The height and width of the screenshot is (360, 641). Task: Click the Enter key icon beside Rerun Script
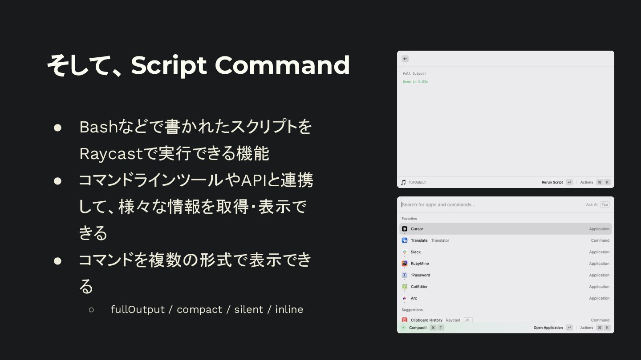tap(569, 182)
